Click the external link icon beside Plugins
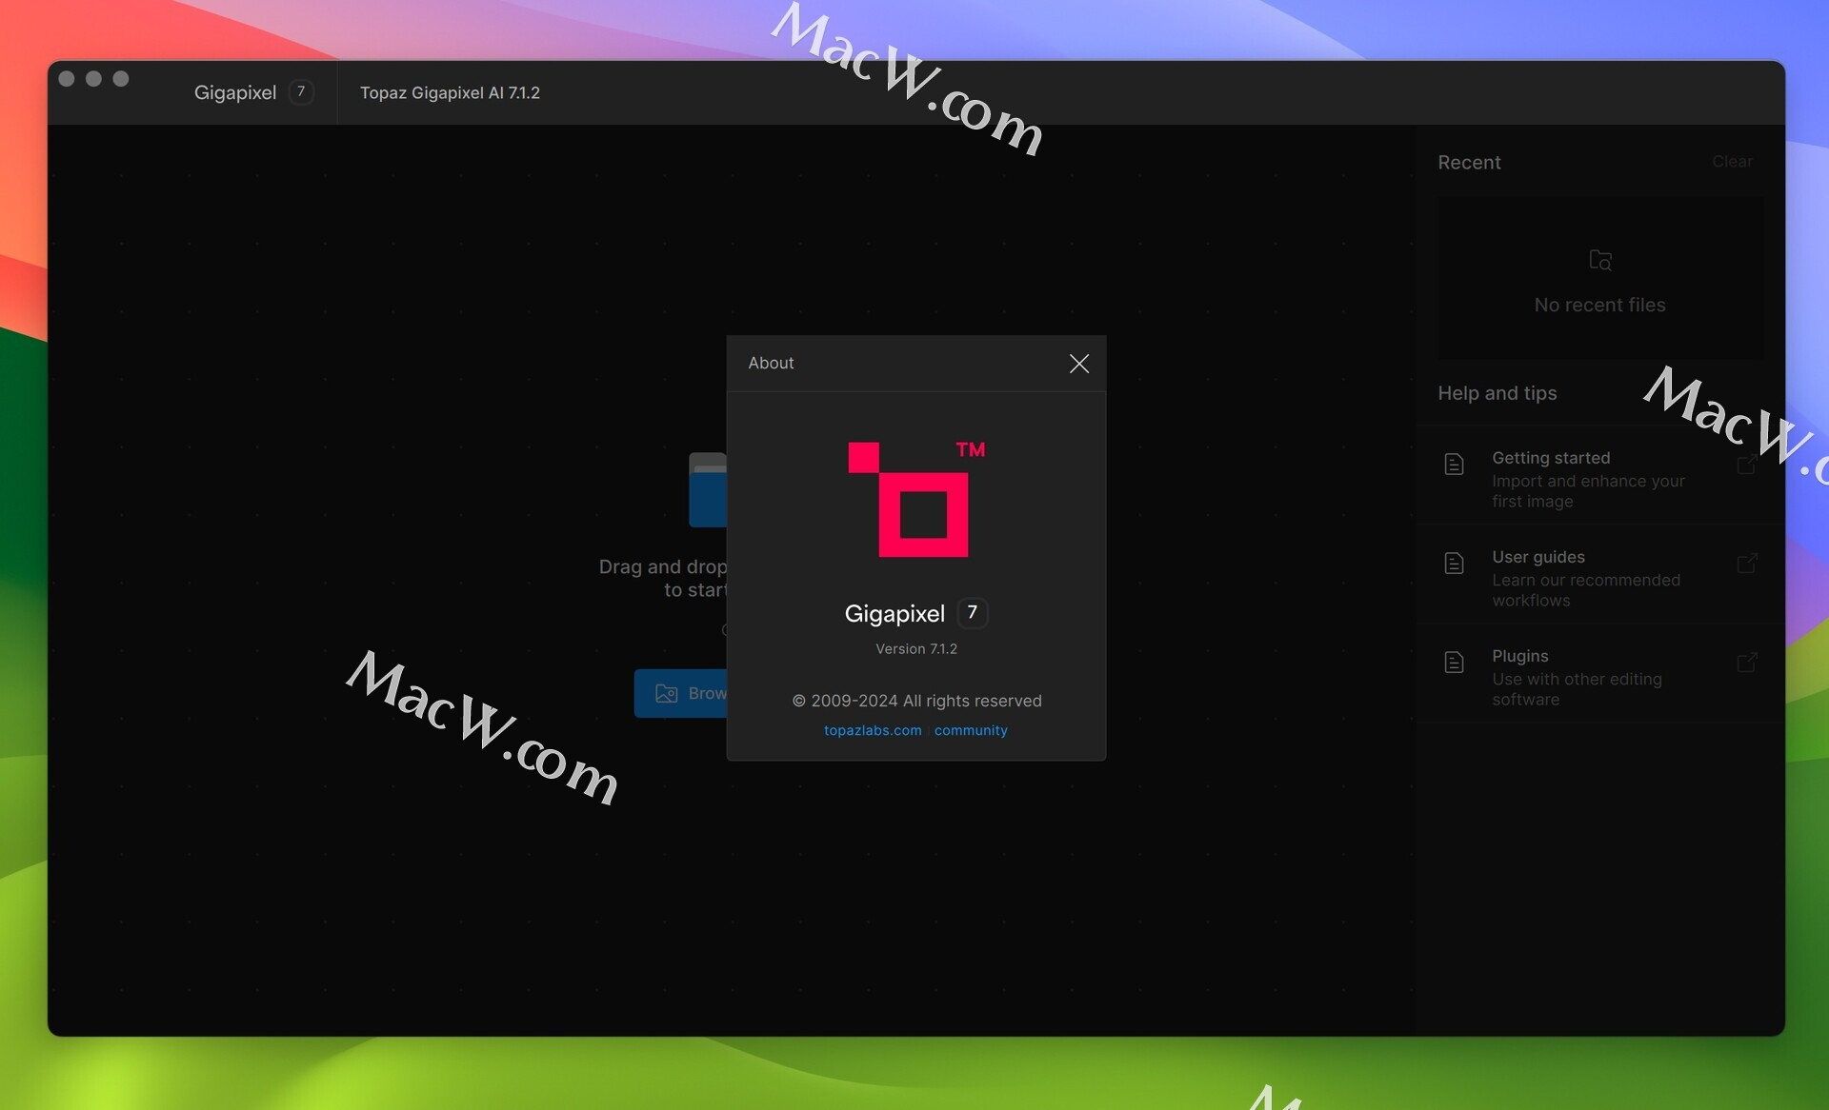Viewport: 1829px width, 1110px height. 1747,662
